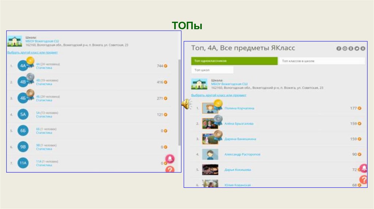Click the pink bell icon in right panel
Image resolution: width=374 pixels, height=209 pixels.
coord(364,168)
